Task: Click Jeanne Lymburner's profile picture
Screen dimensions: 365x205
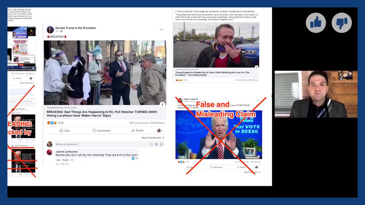Action: (x=50, y=152)
